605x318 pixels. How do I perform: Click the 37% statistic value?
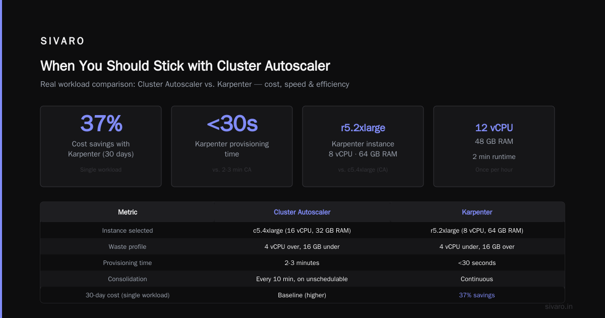pyautogui.click(x=101, y=123)
